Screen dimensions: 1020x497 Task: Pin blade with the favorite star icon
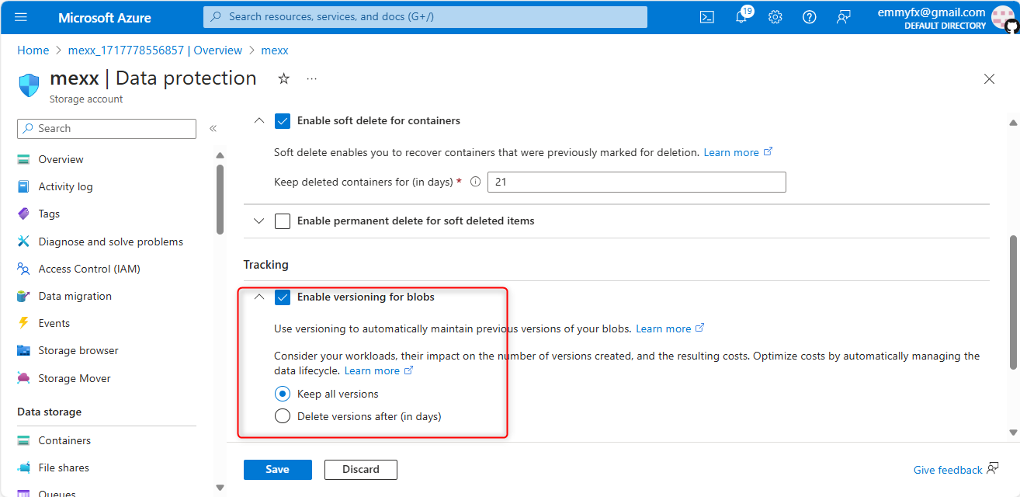(283, 78)
